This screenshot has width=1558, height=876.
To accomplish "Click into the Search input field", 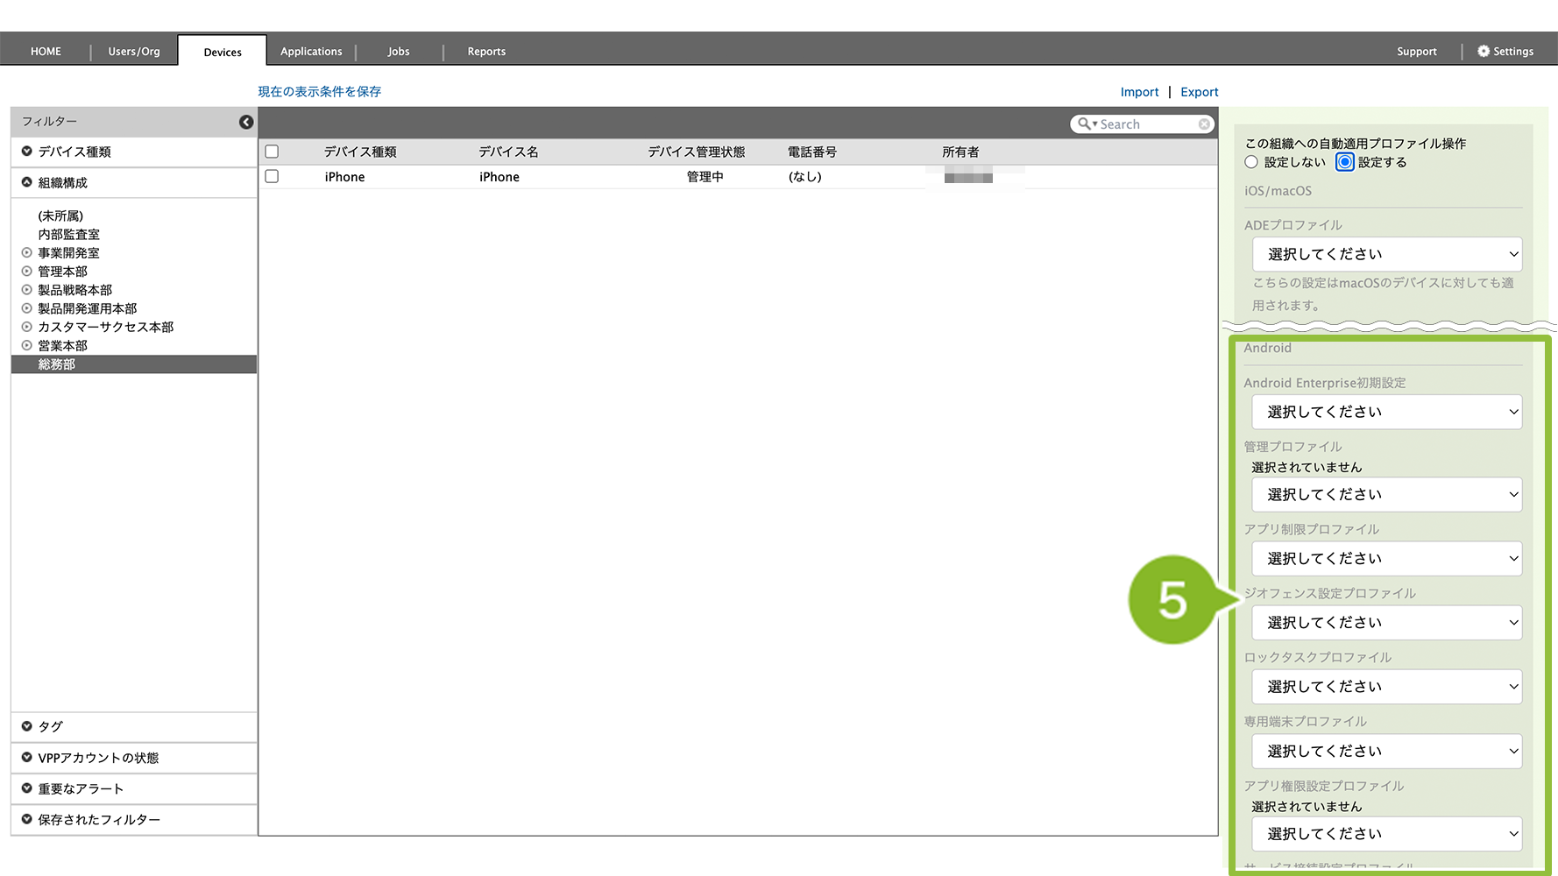I will 1146,124.
